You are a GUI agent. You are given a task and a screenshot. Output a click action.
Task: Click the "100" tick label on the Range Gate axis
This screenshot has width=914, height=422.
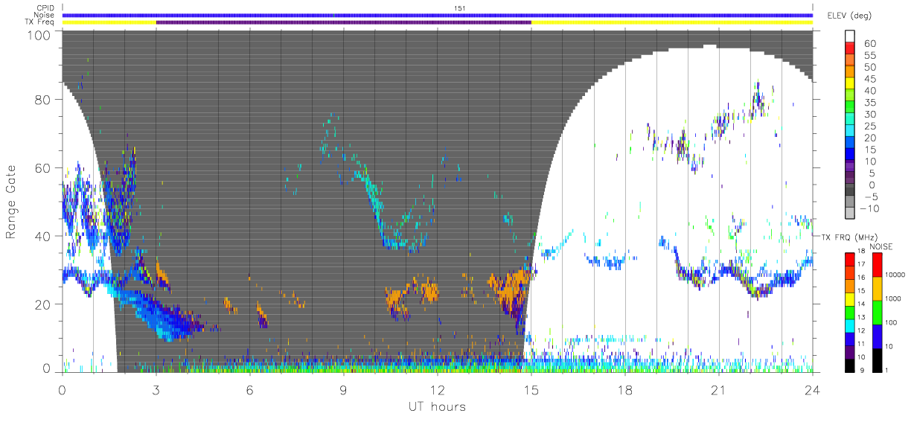(x=40, y=35)
